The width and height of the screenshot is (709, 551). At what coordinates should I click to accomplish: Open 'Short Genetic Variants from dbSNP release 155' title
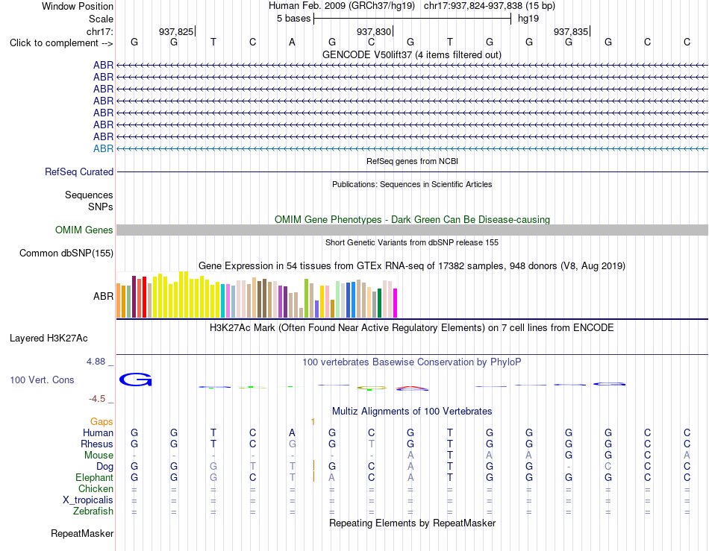pyautogui.click(x=412, y=242)
